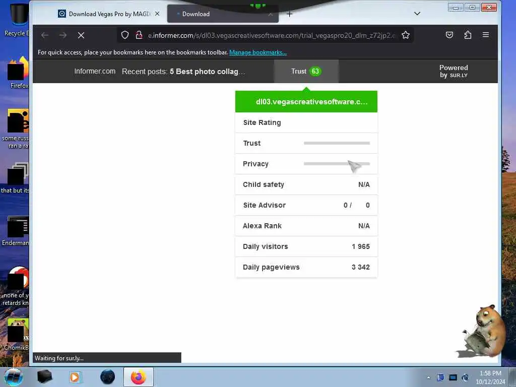Click the 'some russ' desktop icon
516x387 pixels.
pyautogui.click(x=17, y=128)
